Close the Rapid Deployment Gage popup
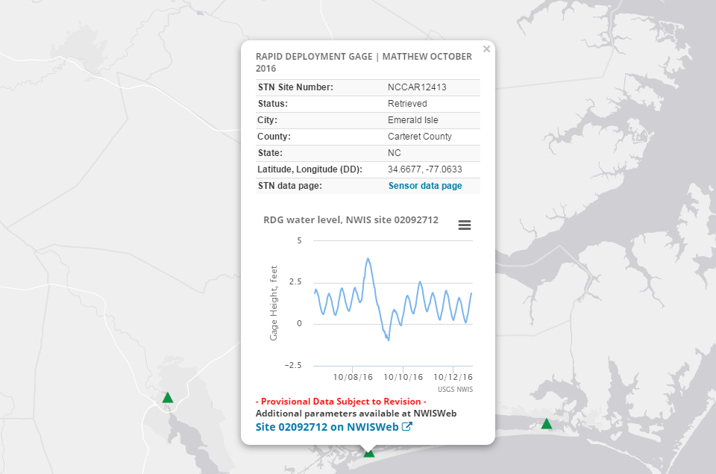This screenshot has width=716, height=474. coord(486,49)
